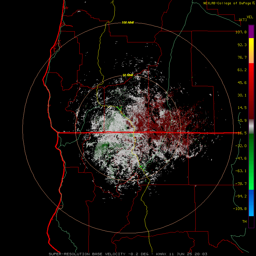Click the VEL legend title
Image resolution: width=256 pixels, height=256 pixels.
pyautogui.click(x=250, y=17)
